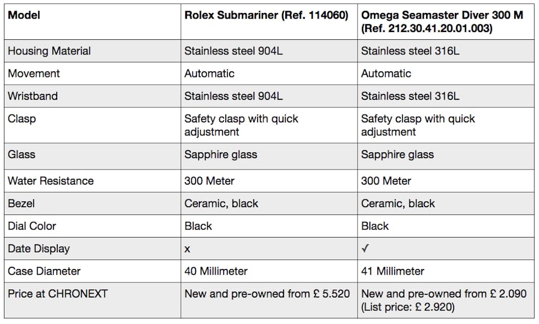Click the Omega date display checkmark

[x=365, y=248]
